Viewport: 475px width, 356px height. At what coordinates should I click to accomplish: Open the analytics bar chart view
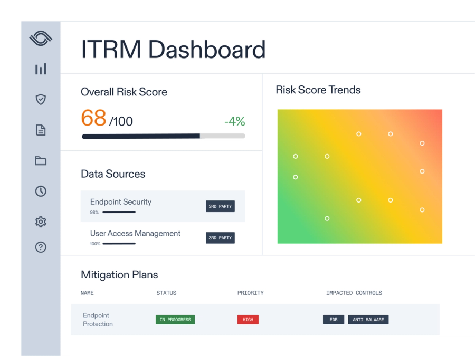[x=41, y=69]
